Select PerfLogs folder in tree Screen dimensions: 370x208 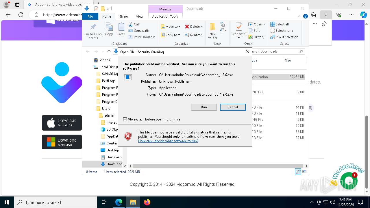coord(106,81)
